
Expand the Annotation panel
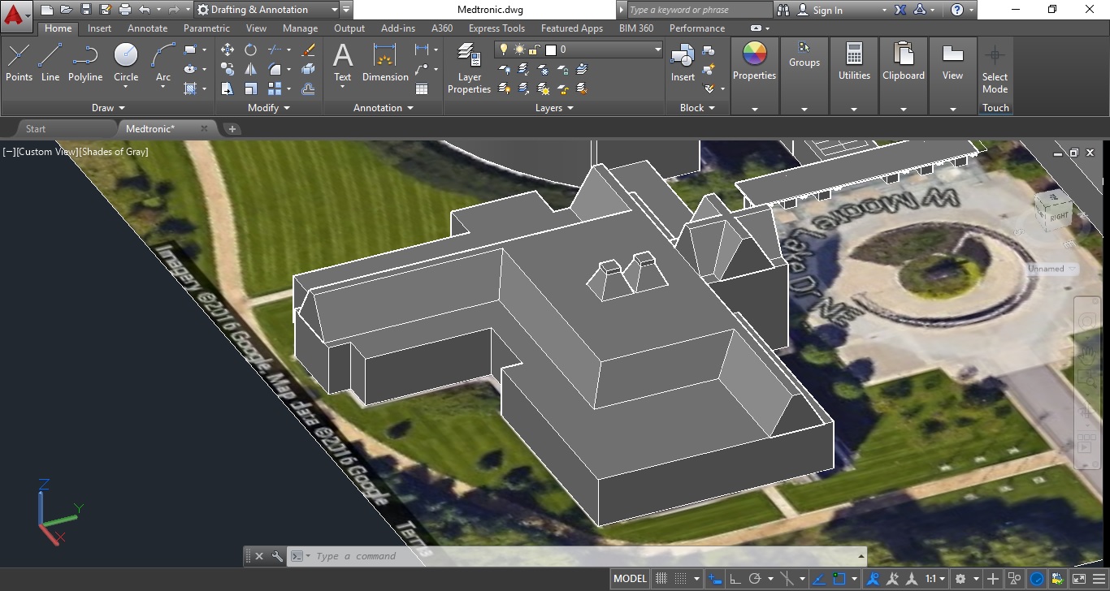[384, 107]
